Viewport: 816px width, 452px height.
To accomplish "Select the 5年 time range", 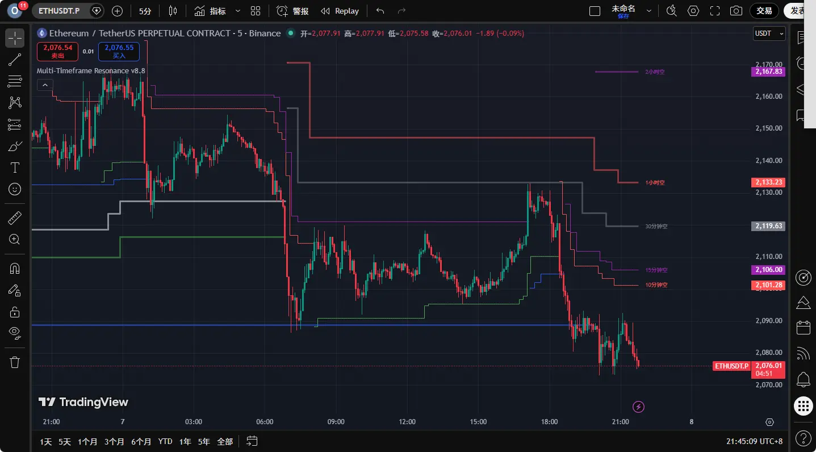I will pyautogui.click(x=204, y=441).
